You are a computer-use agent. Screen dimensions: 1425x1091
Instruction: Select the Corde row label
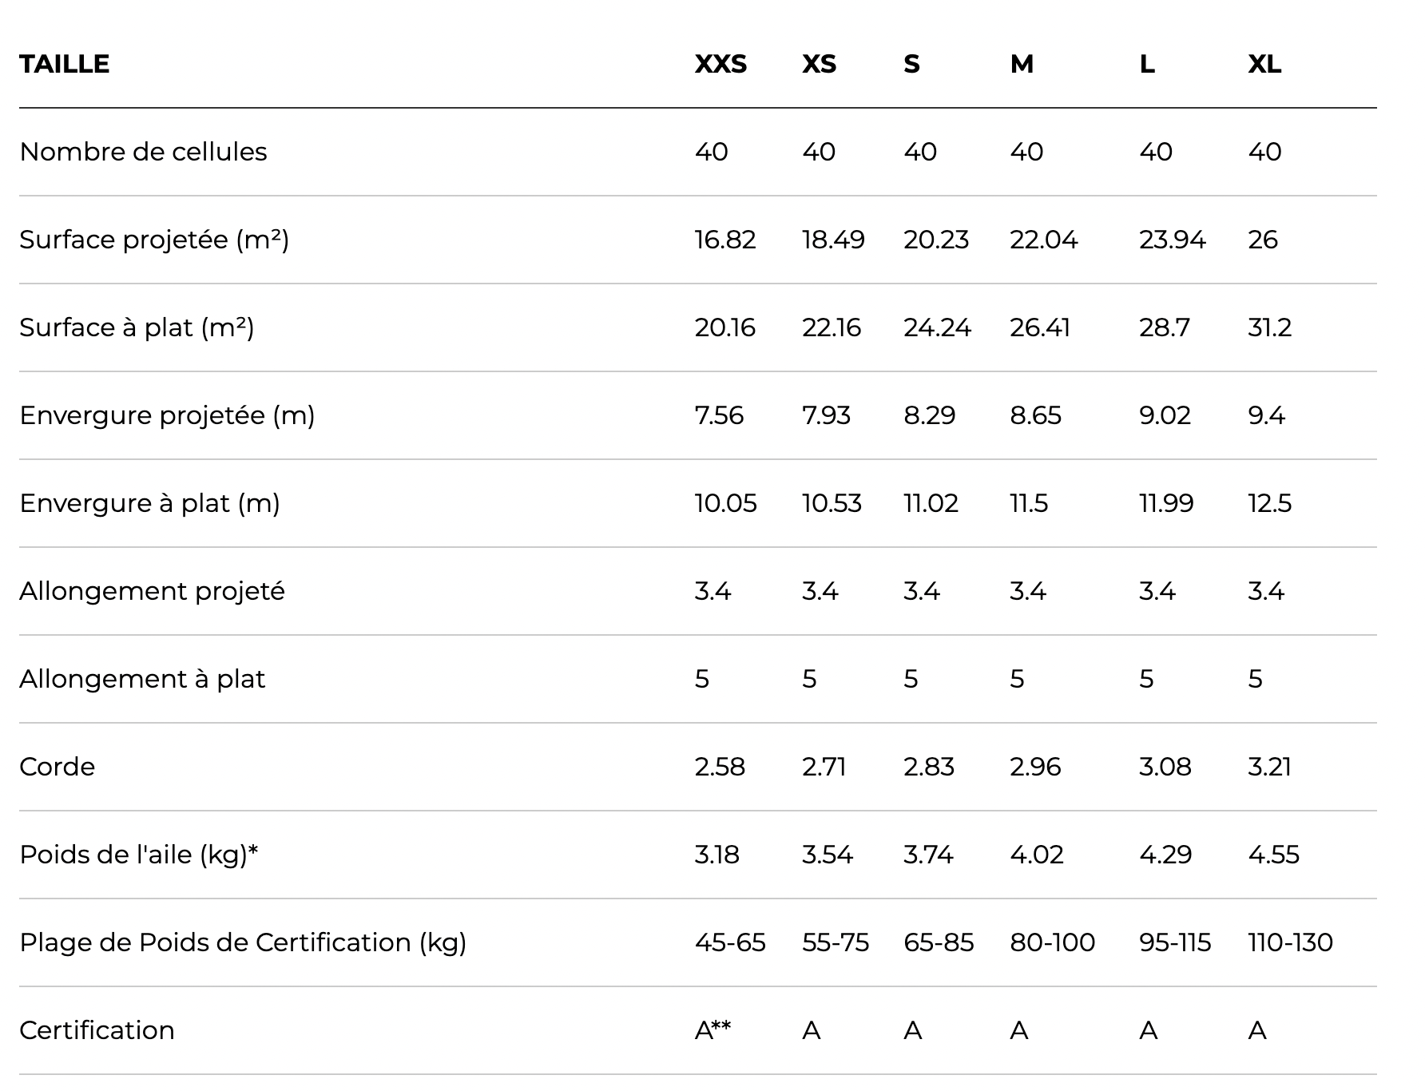pos(57,767)
